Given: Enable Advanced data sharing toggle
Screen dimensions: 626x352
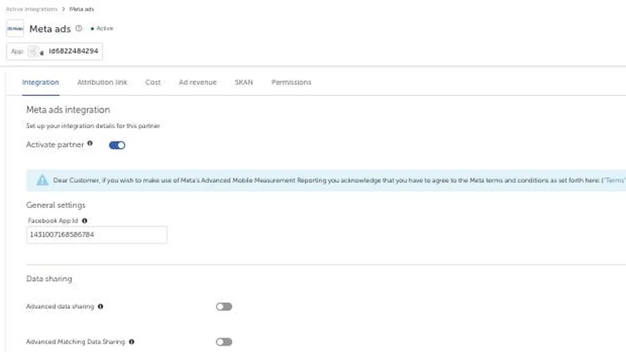Looking at the screenshot, I should point(224,307).
